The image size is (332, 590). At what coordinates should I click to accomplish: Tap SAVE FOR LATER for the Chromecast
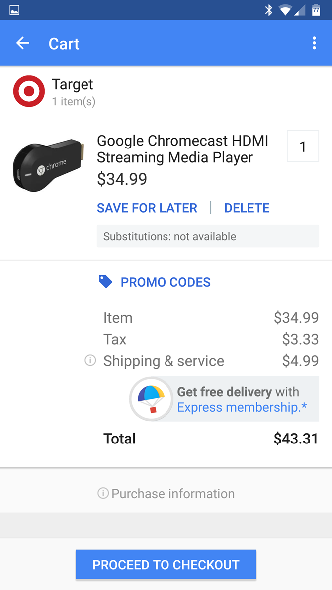(x=147, y=208)
